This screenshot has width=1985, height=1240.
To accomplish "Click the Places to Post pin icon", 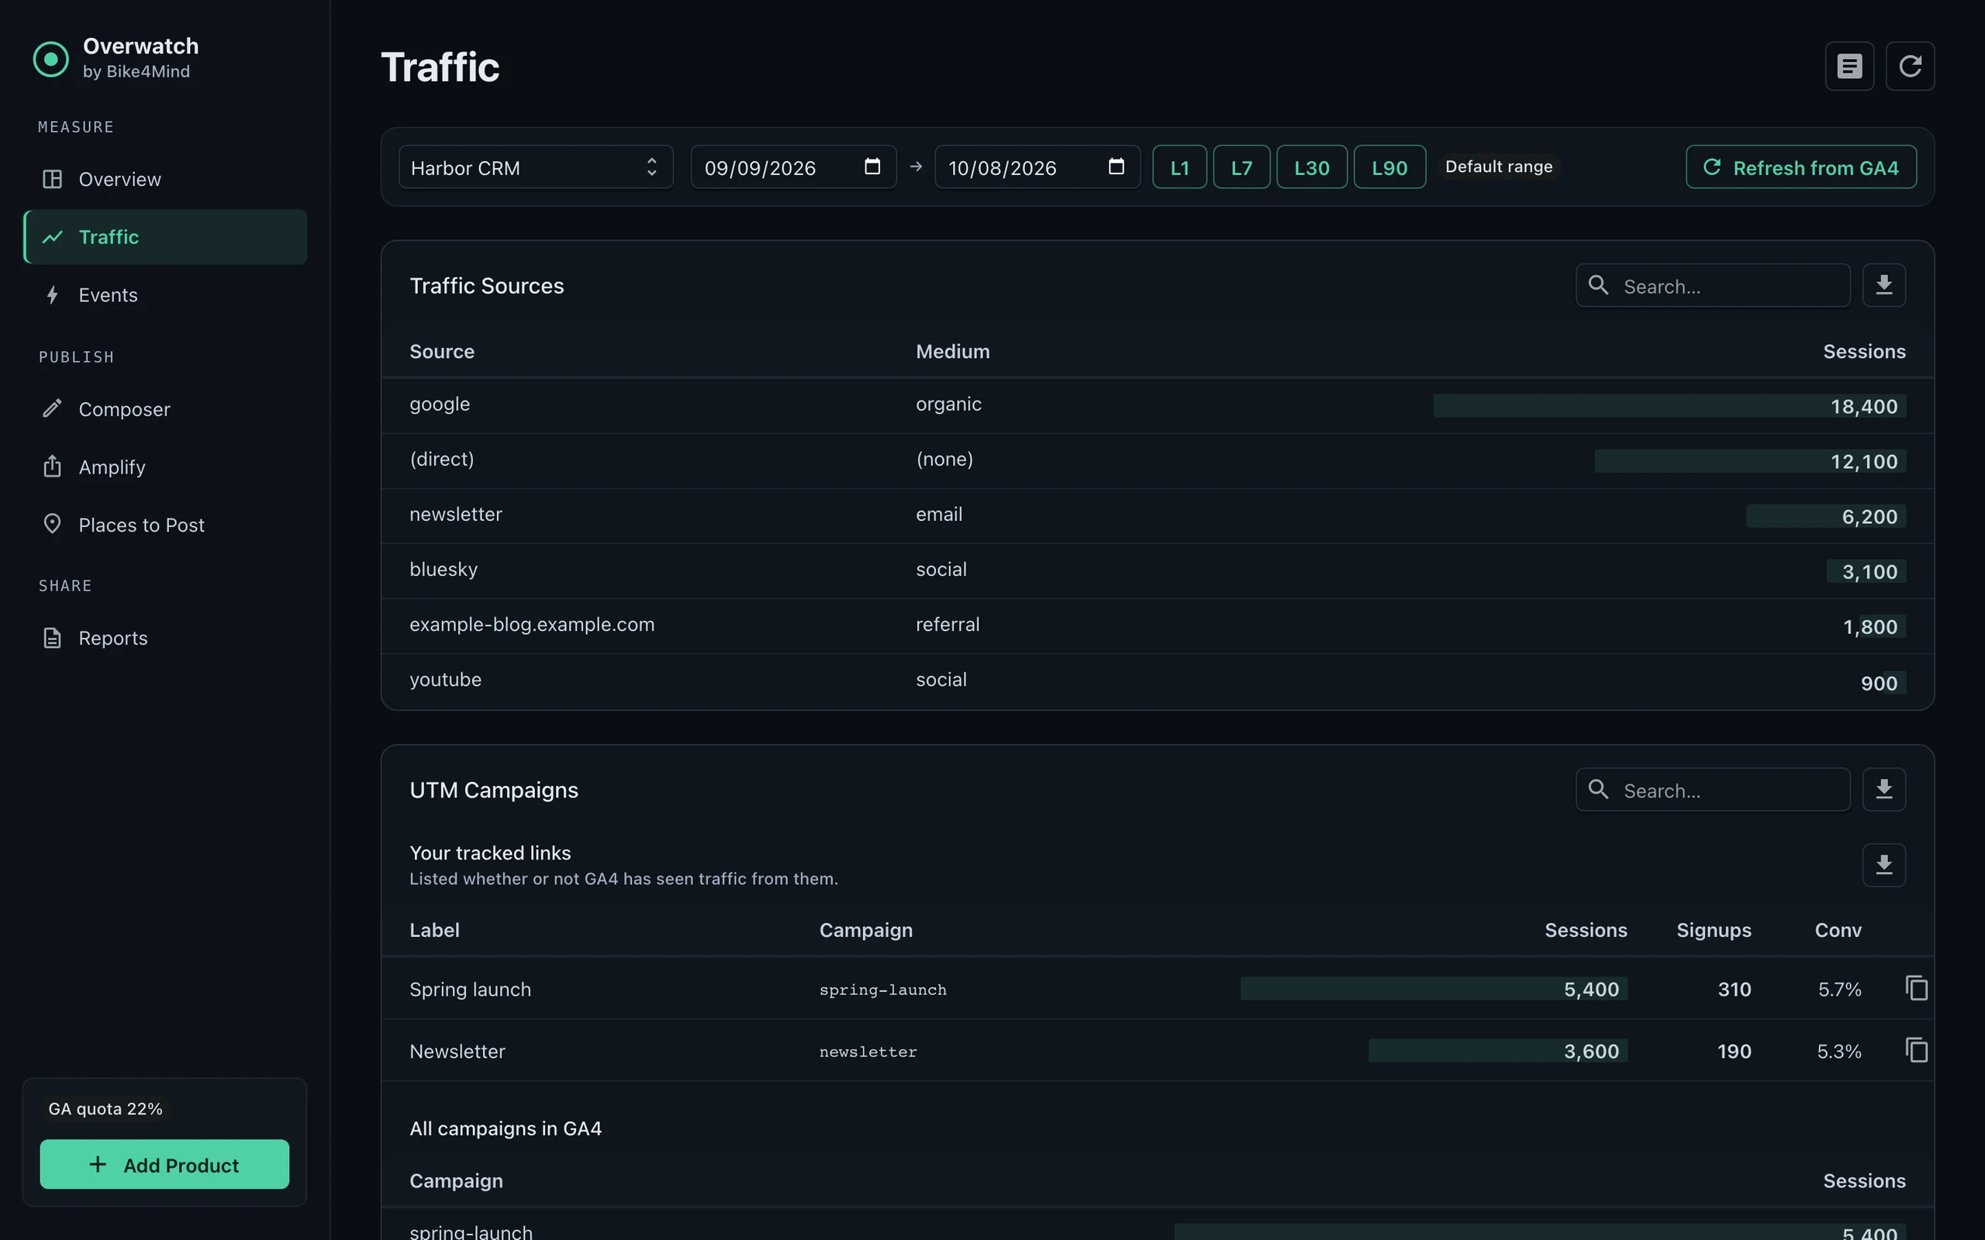I will (x=53, y=524).
